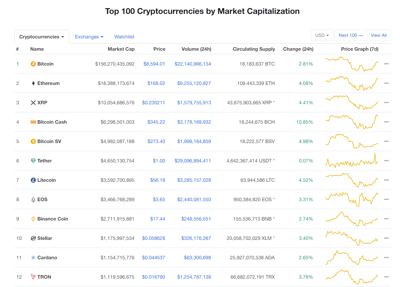
Task: Click the Binance Coin logo icon
Action: point(33,219)
